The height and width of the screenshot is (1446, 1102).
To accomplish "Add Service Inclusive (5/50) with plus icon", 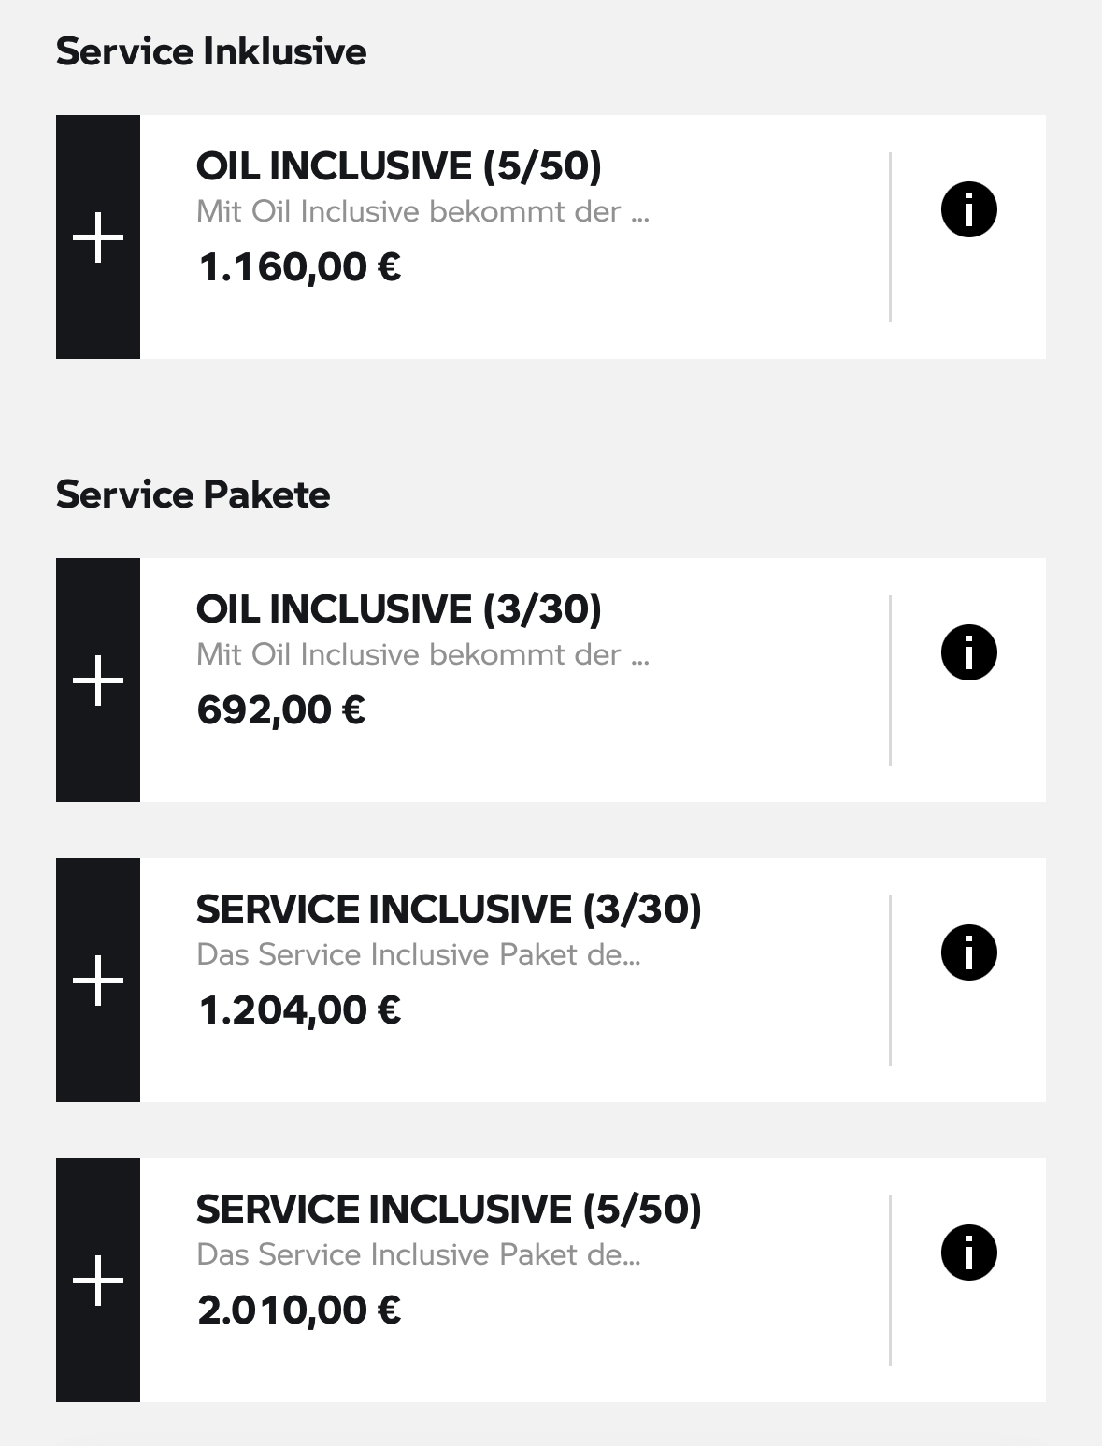I will click(98, 1281).
